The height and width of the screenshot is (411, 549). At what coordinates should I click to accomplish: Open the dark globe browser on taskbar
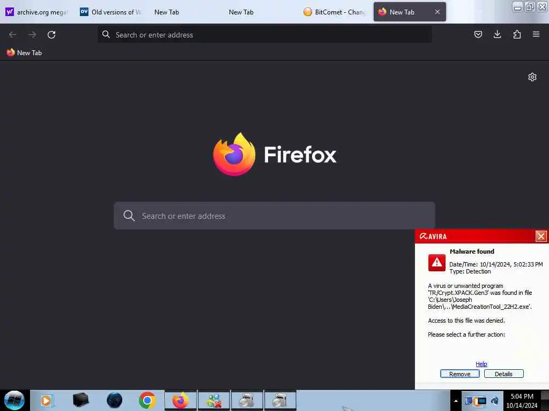click(114, 400)
